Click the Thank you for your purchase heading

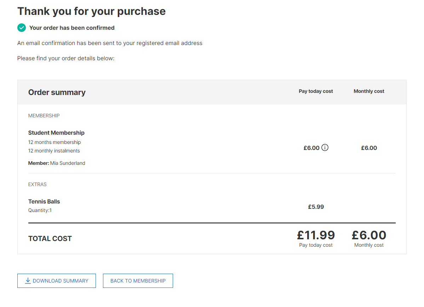[x=91, y=11]
